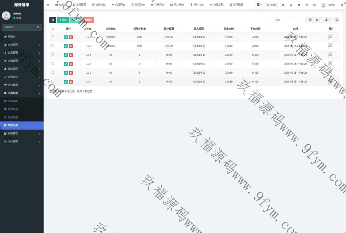Open the export dropdown above table

click(x=327, y=20)
